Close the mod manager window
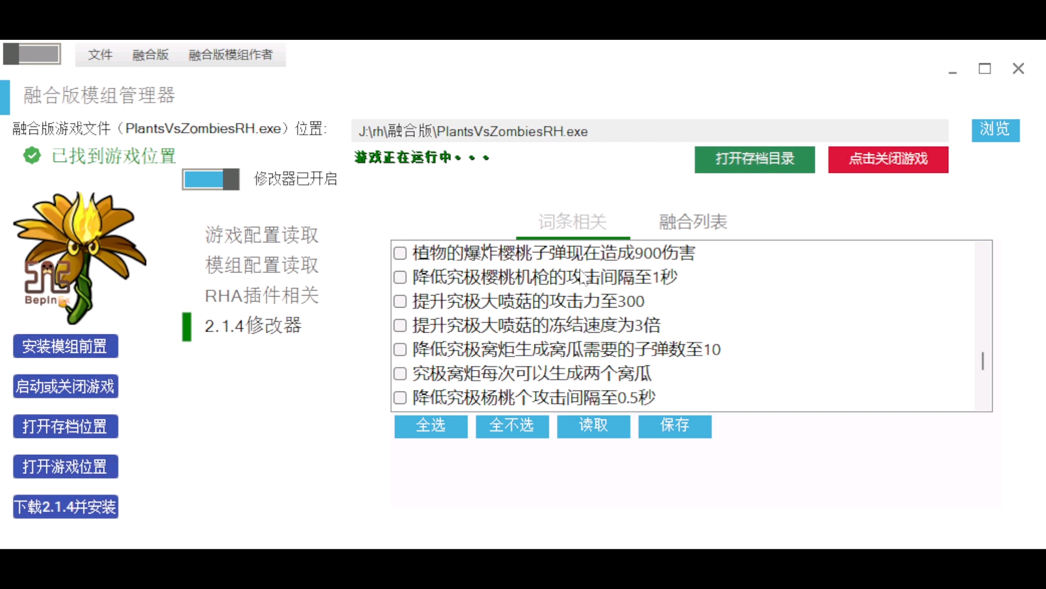 pyautogui.click(x=1018, y=69)
